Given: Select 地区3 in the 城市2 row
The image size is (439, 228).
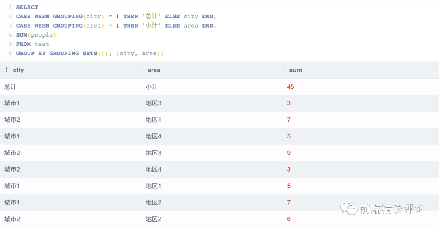Looking at the screenshot, I should click(153, 153).
